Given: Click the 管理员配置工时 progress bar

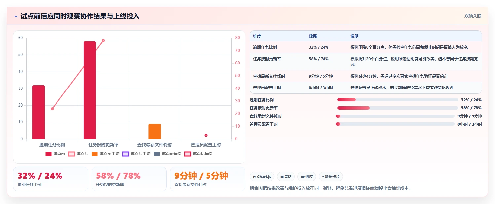Looking at the screenshot, I should pos(395,124).
